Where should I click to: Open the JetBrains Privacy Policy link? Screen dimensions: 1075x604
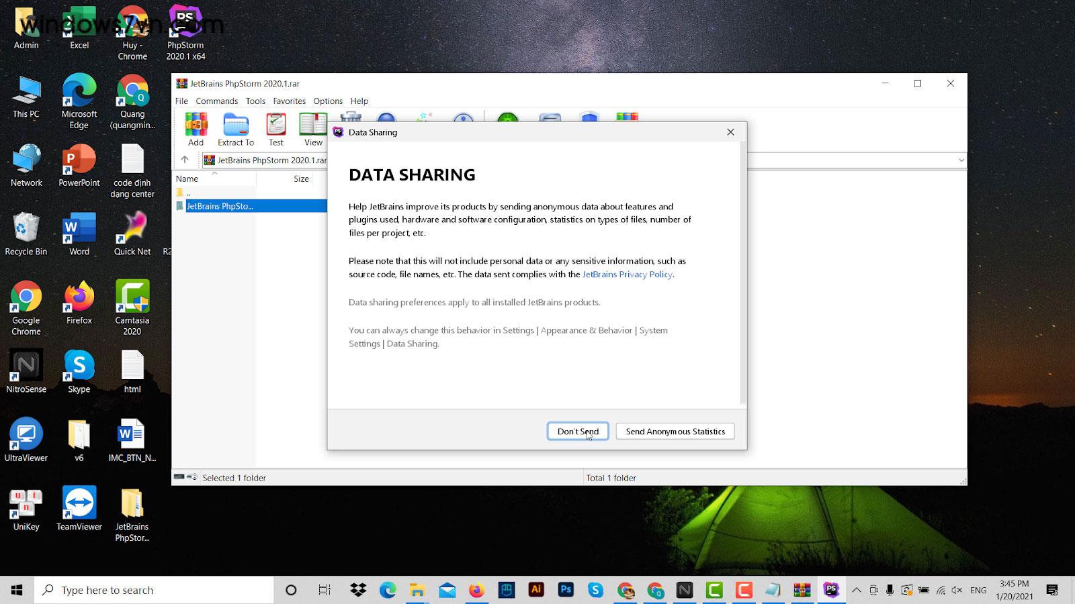point(627,274)
